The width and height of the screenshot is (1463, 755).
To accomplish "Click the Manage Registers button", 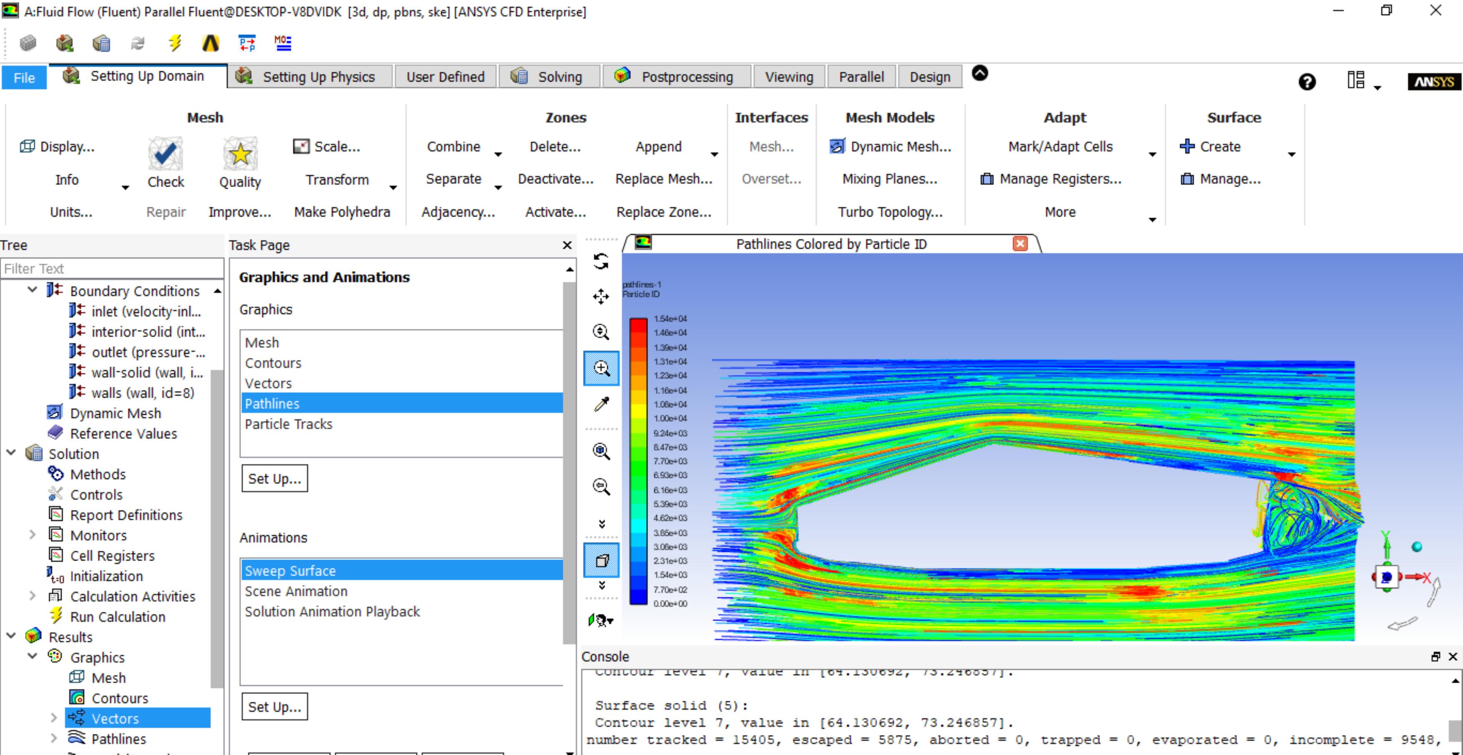I will [1051, 180].
